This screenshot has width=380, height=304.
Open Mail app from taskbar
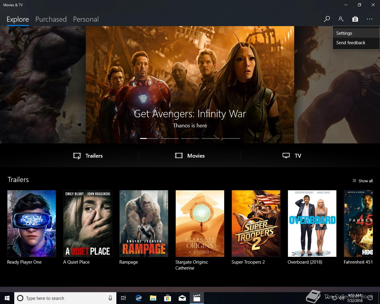[x=182, y=298]
